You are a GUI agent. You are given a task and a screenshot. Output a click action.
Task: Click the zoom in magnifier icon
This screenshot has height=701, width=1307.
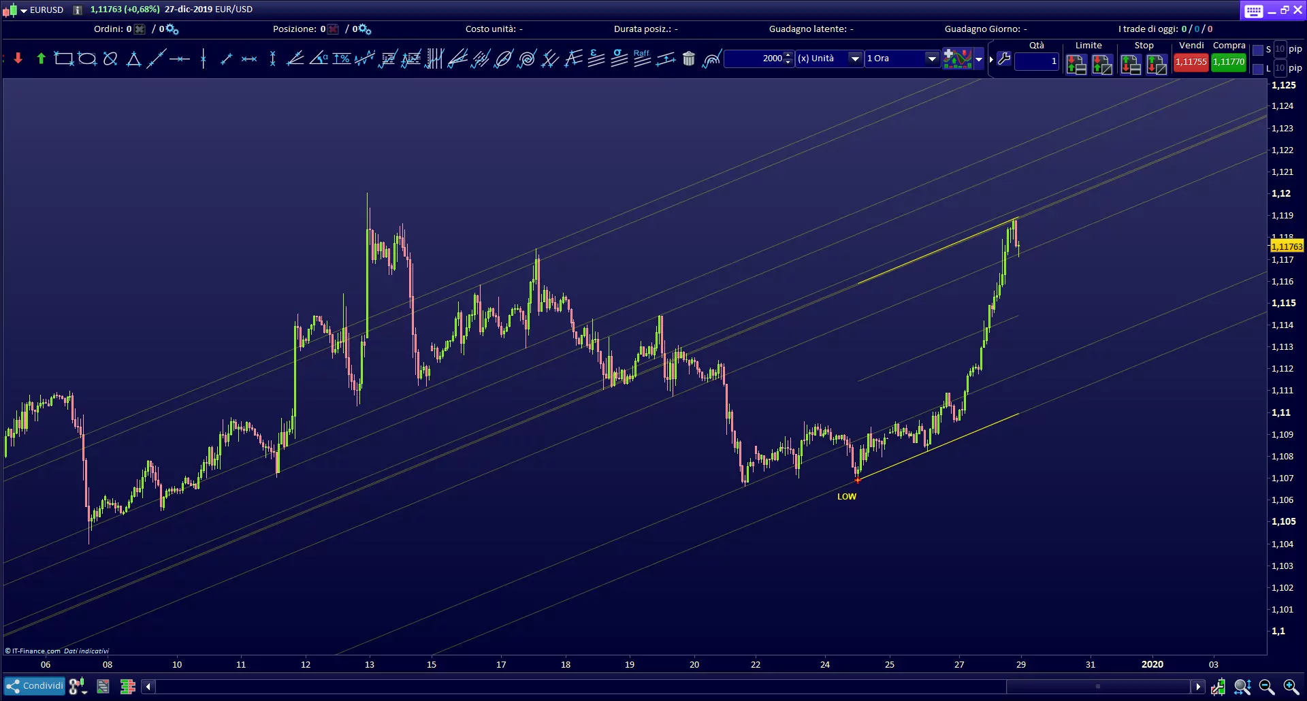(1291, 687)
